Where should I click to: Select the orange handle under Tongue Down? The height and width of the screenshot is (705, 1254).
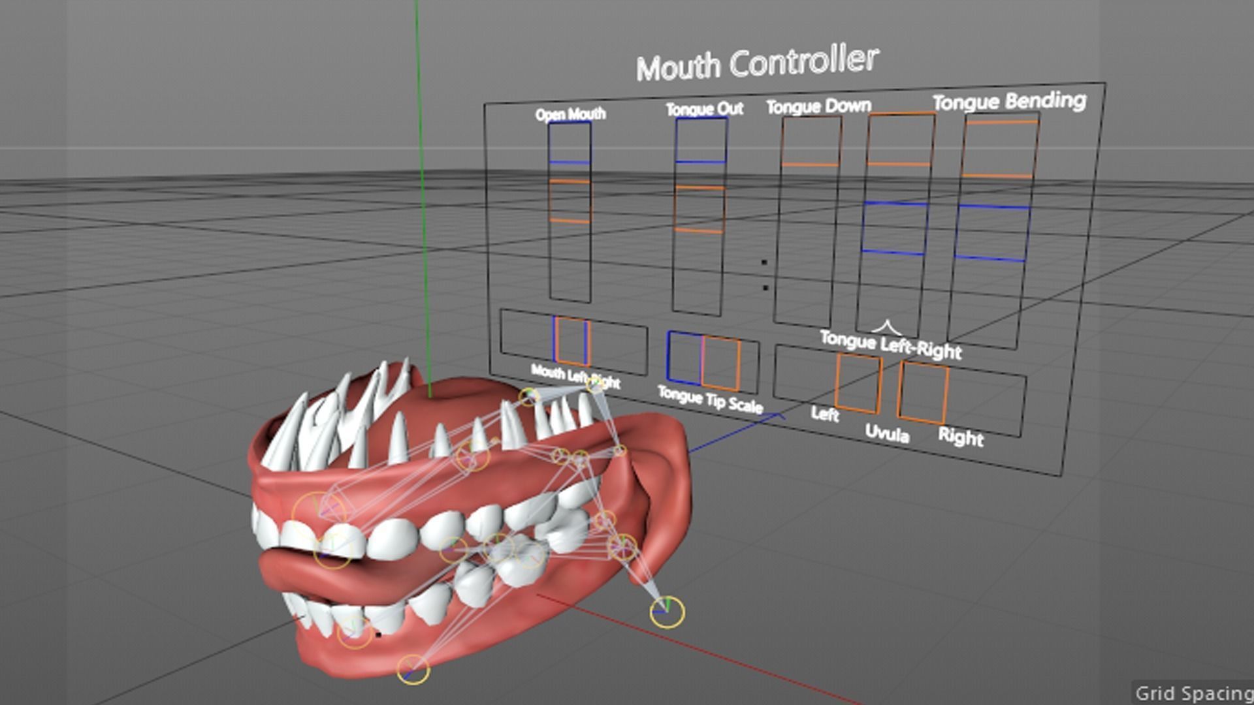tap(811, 140)
